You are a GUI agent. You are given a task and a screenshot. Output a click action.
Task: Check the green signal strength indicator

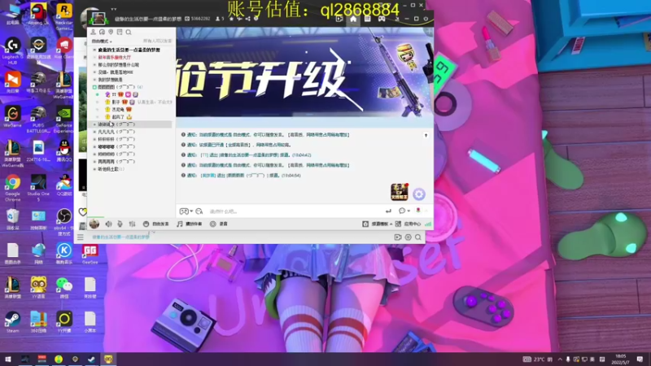point(428,224)
